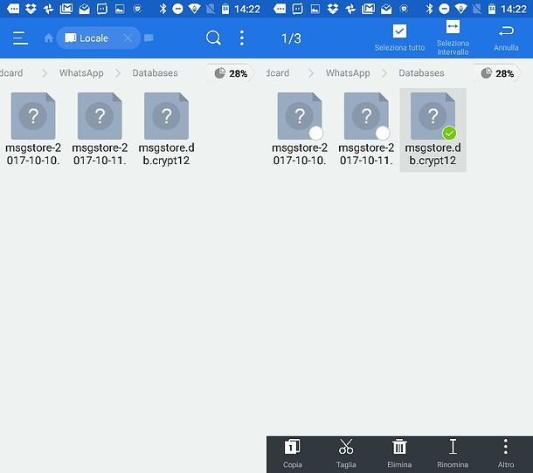Tick the empty circle on msgstore-2017-10-10
Viewport: 533px width, 473px height.
tap(316, 133)
